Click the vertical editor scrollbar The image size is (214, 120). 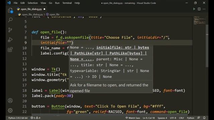pyautogui.click(x=207, y=46)
